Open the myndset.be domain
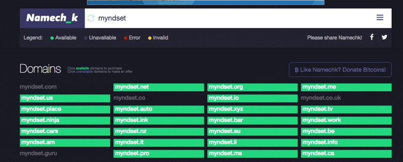Image resolution: width=403 pixels, height=162 pixels. [x=346, y=131]
